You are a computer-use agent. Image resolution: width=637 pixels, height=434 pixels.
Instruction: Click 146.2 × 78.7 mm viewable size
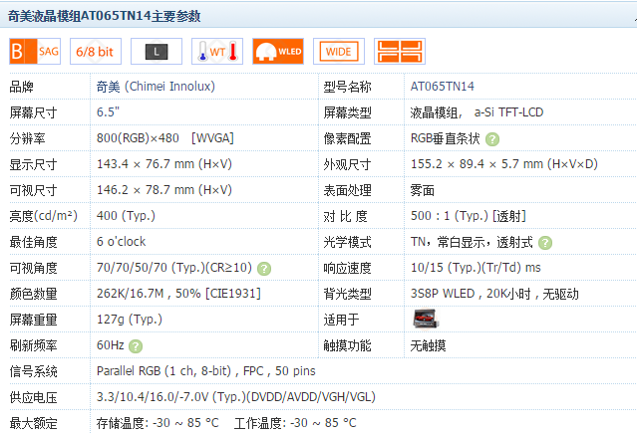[x=164, y=190]
